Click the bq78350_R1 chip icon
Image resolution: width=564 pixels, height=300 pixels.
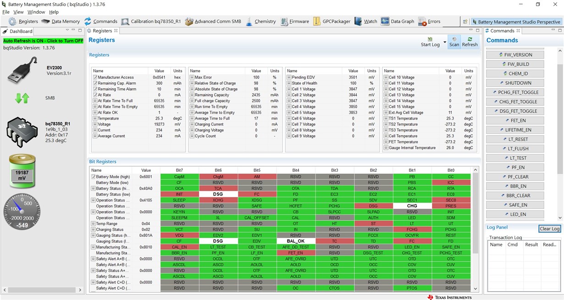pyautogui.click(x=22, y=131)
